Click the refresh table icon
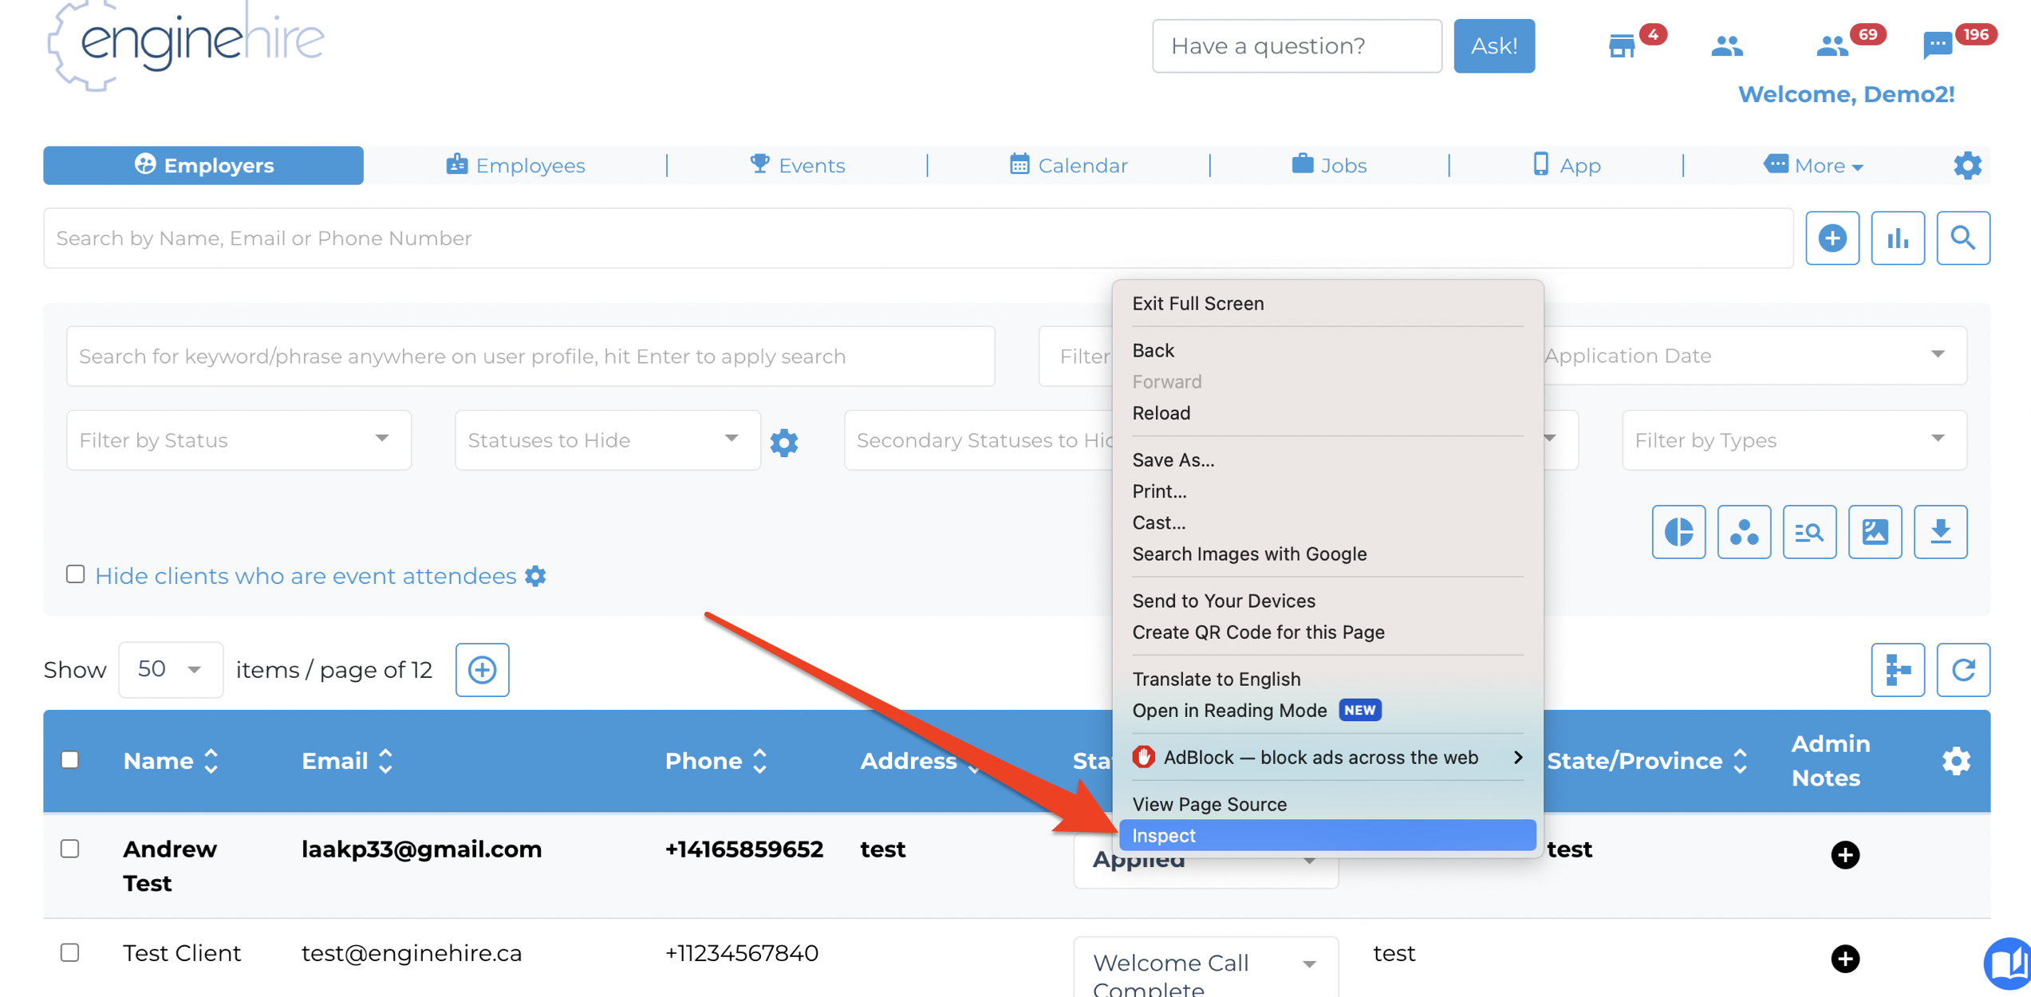Viewport: 2031px width, 997px height. (x=1962, y=669)
